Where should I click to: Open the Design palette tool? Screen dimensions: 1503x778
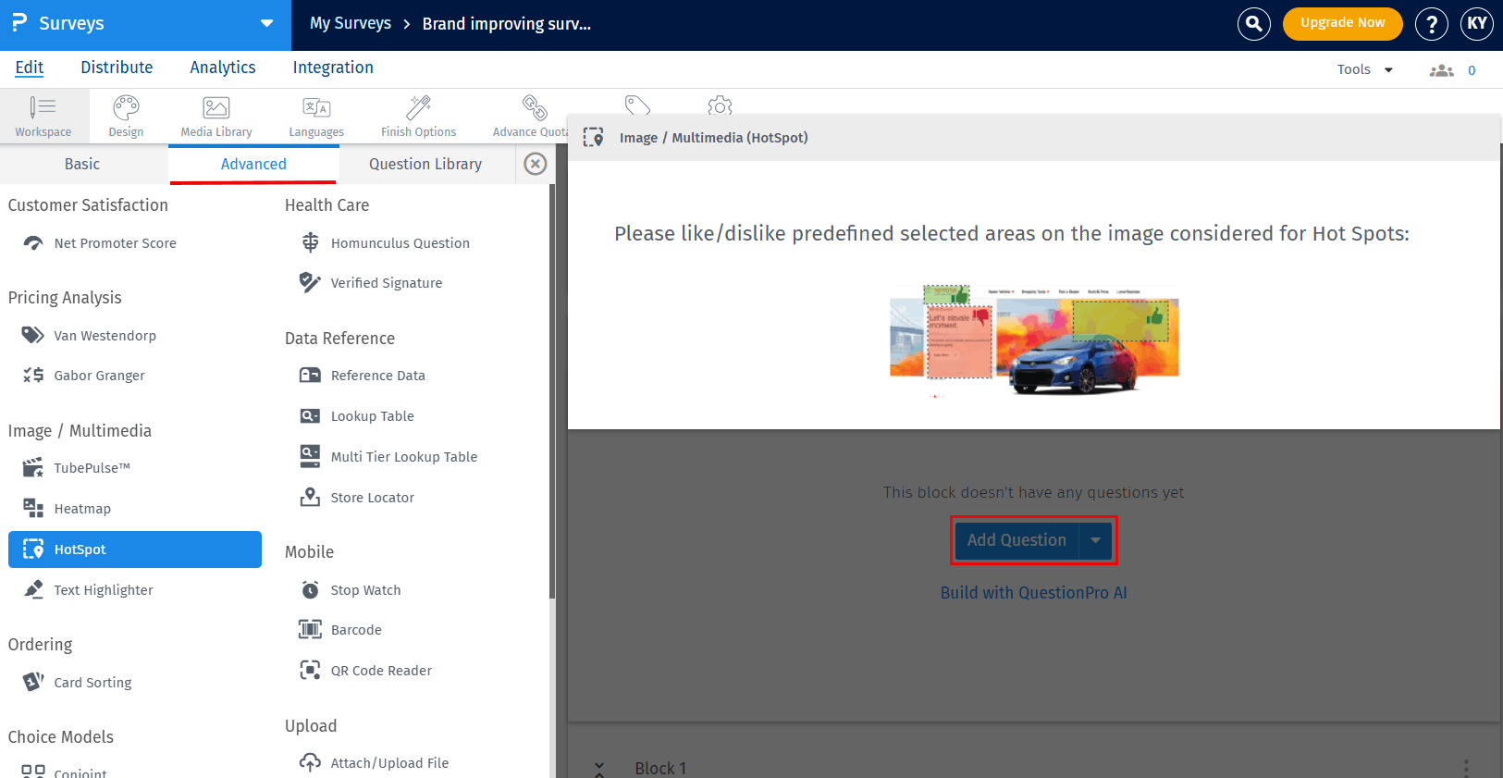[x=126, y=116]
